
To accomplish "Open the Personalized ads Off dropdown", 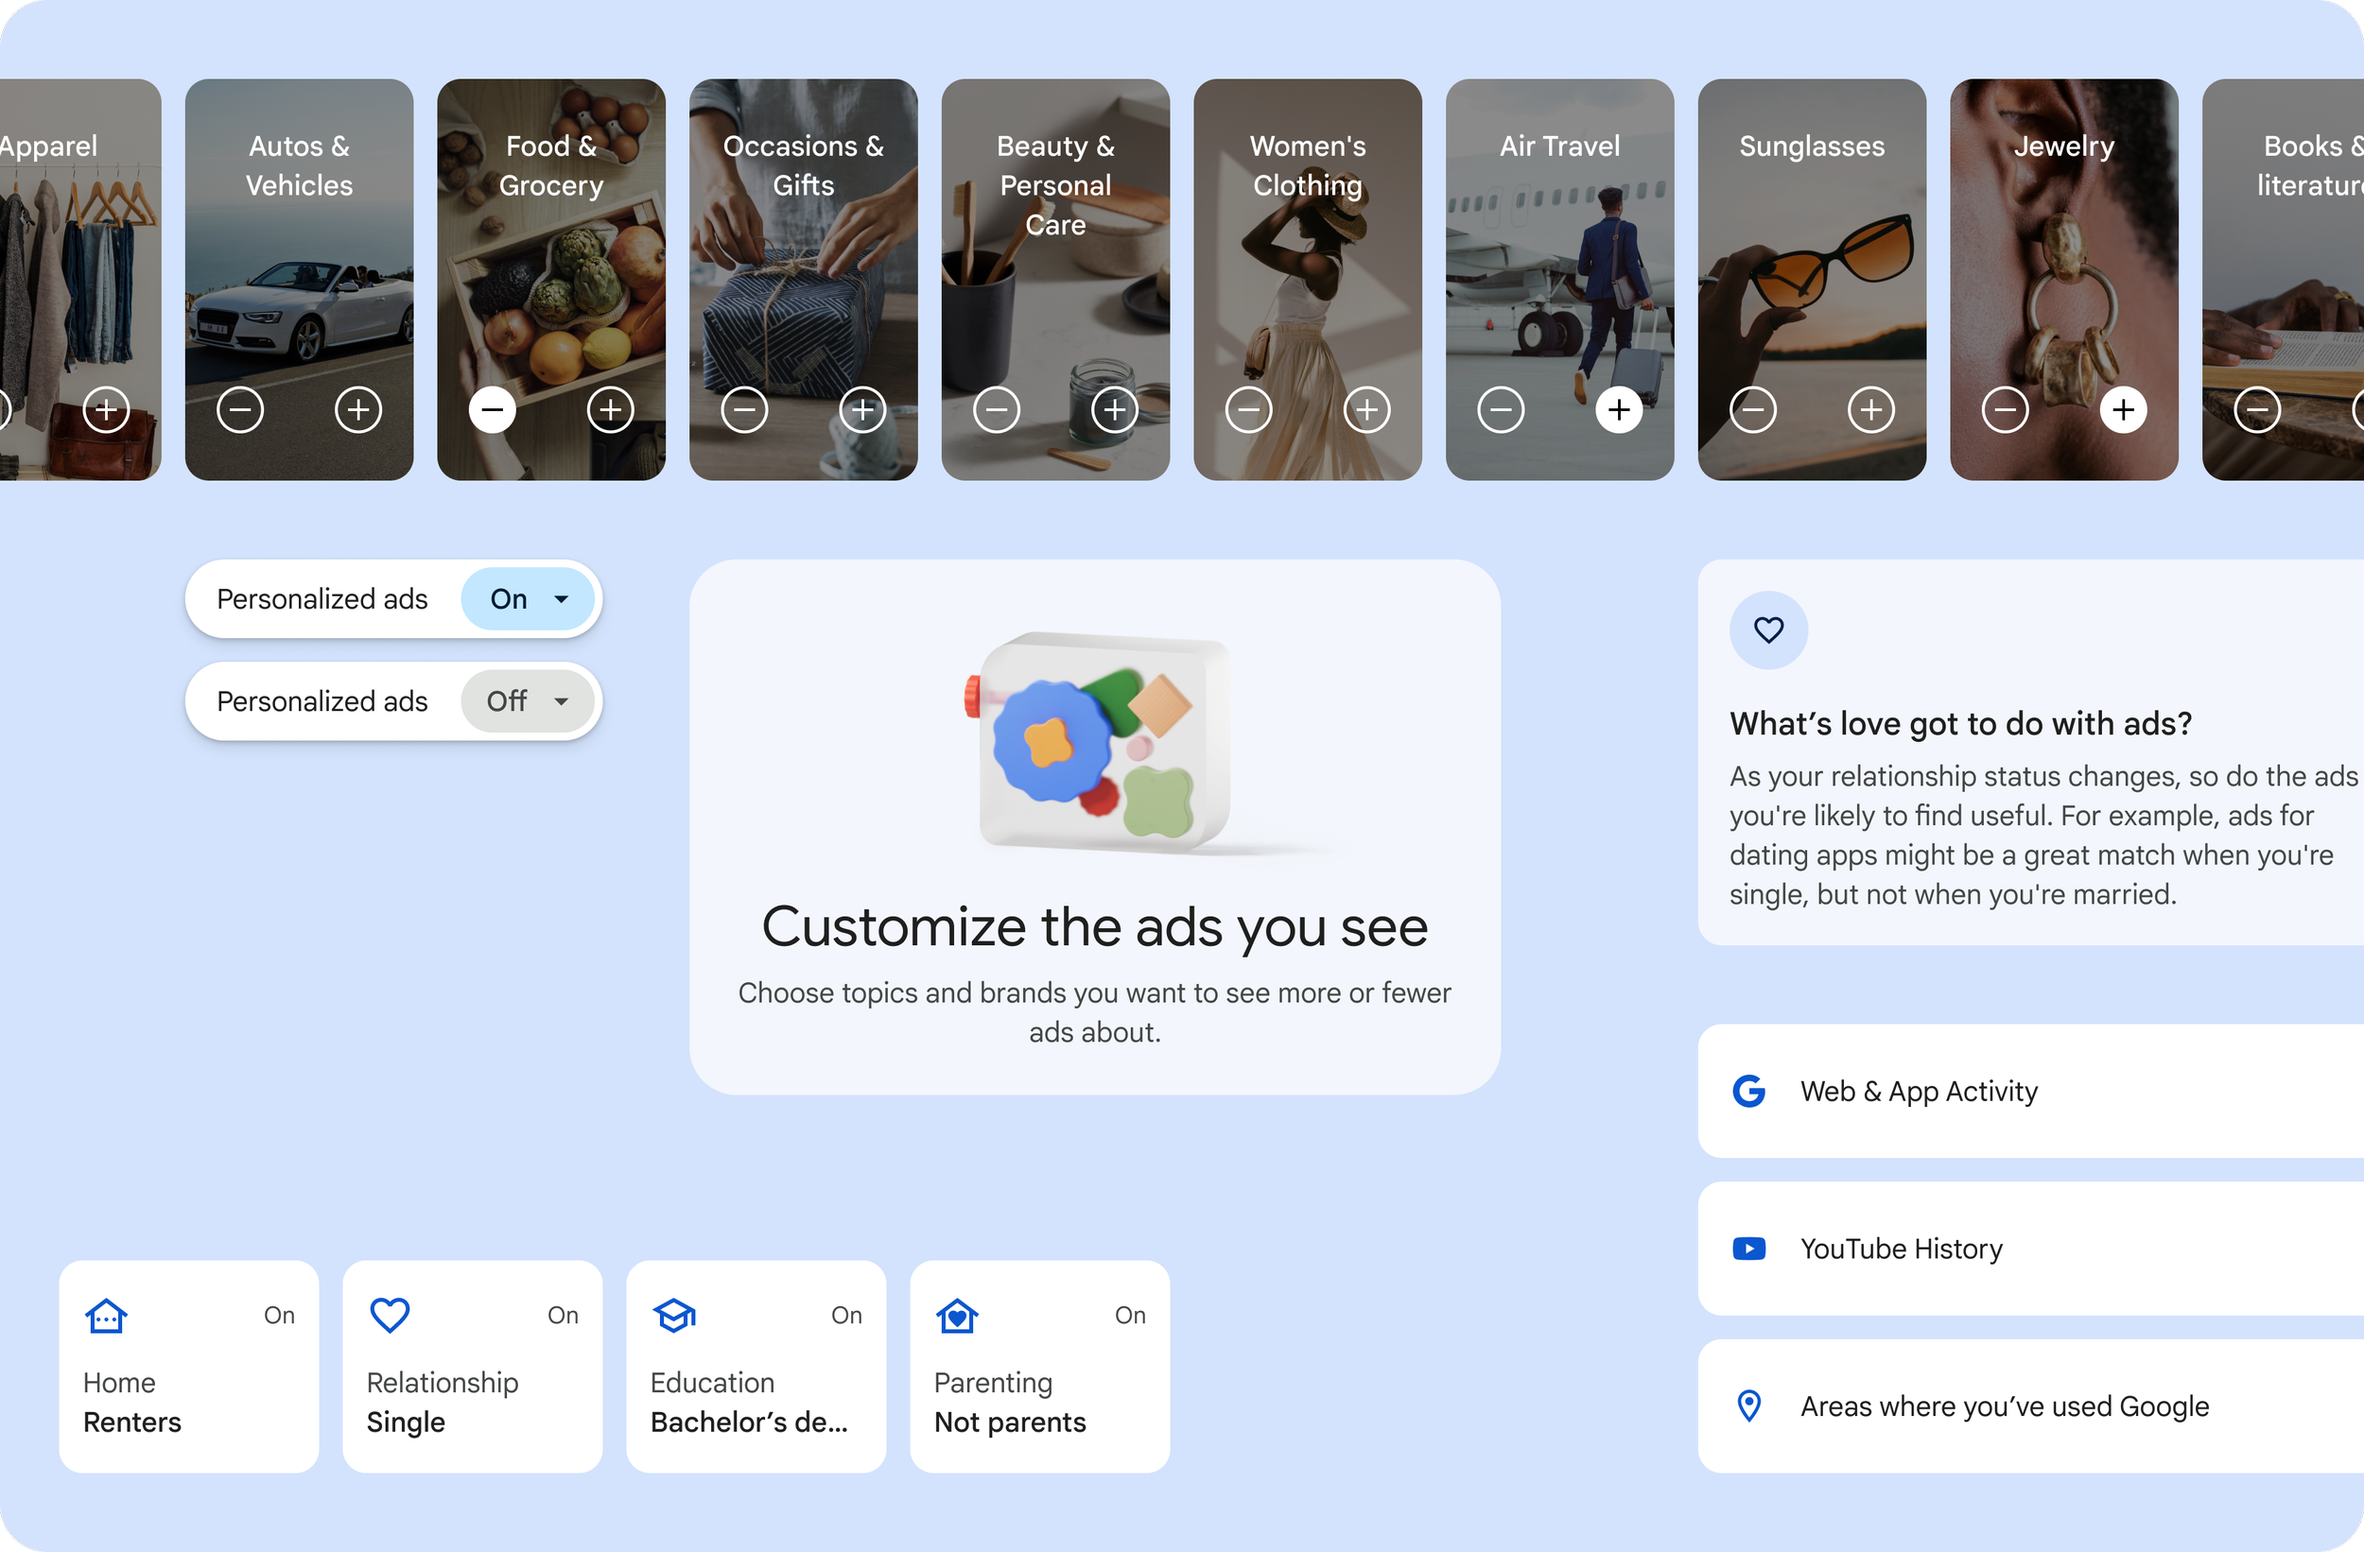I will pyautogui.click(x=528, y=701).
